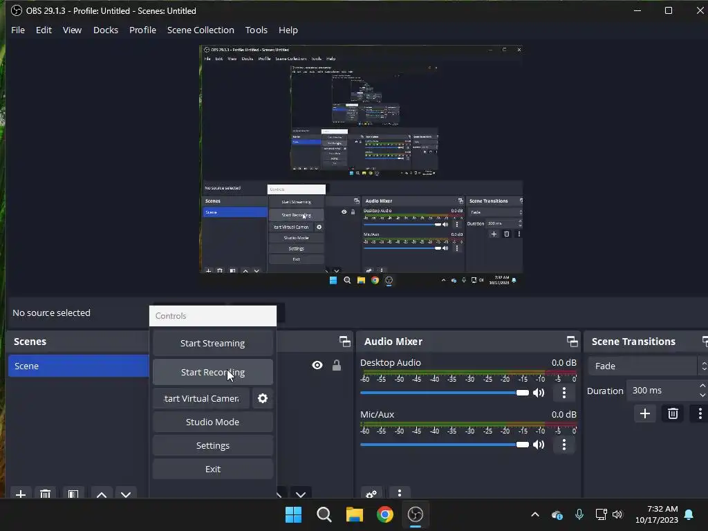Image resolution: width=708 pixels, height=531 pixels.
Task: Remove scene transition trash button
Action: tap(673, 413)
